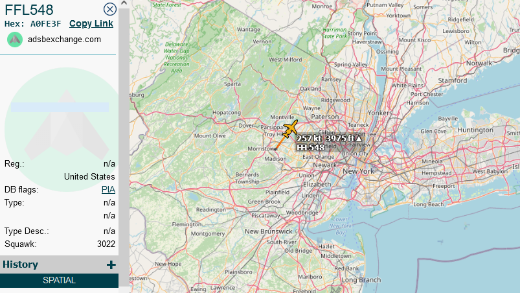Click the New Brunswick label on map
This screenshot has height=293, width=520.
(269, 231)
